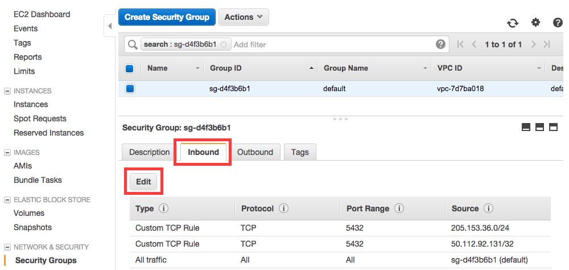Image resolution: width=569 pixels, height=270 pixels.
Task: Remove the sg-d4f3b6b1 search filter
Action: click(x=224, y=44)
